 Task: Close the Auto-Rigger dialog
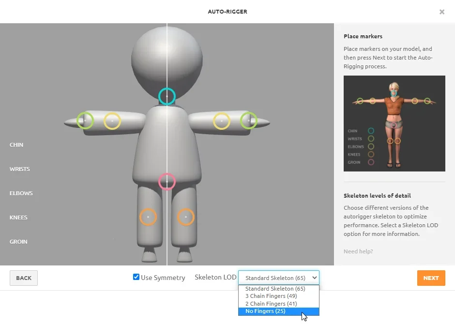coord(441,12)
